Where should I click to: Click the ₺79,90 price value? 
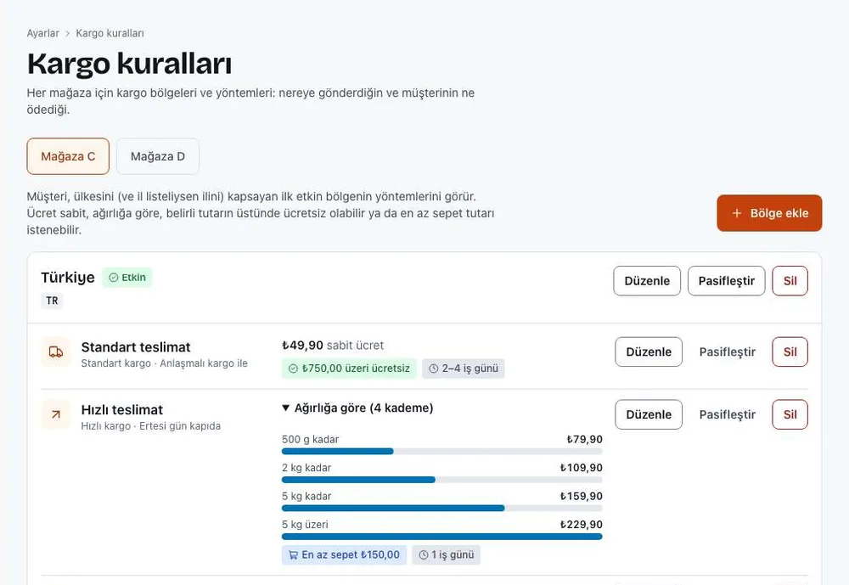585,439
